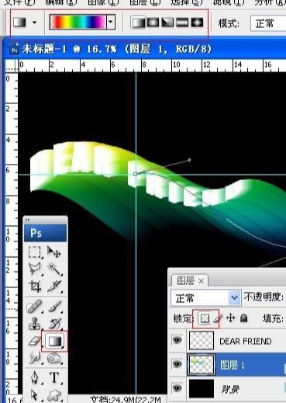Select the Smudge tool
Viewport: 286px width, 403px height.
35,358
